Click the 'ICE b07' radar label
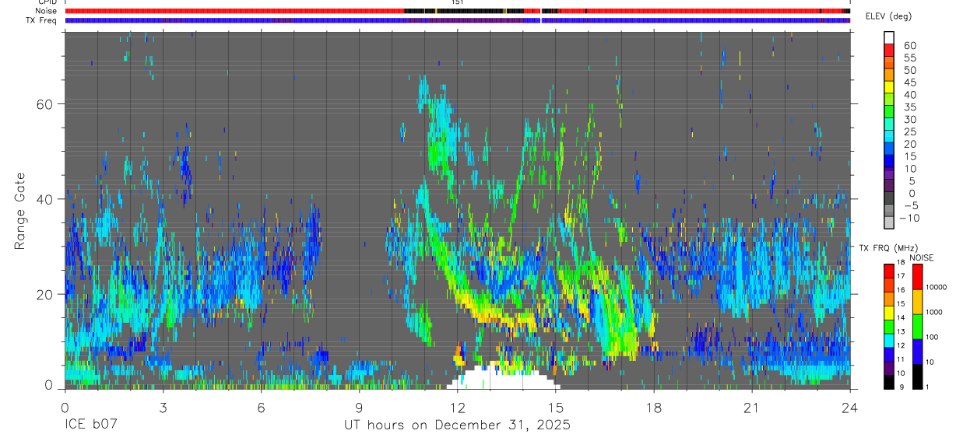The width and height of the screenshot is (956, 441). (90, 425)
